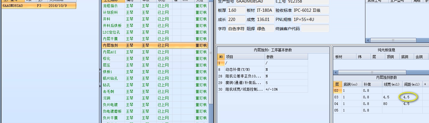This screenshot has height=123, width=429.
Task: Select the 负电镀磨板 process row
Action: click(155, 111)
